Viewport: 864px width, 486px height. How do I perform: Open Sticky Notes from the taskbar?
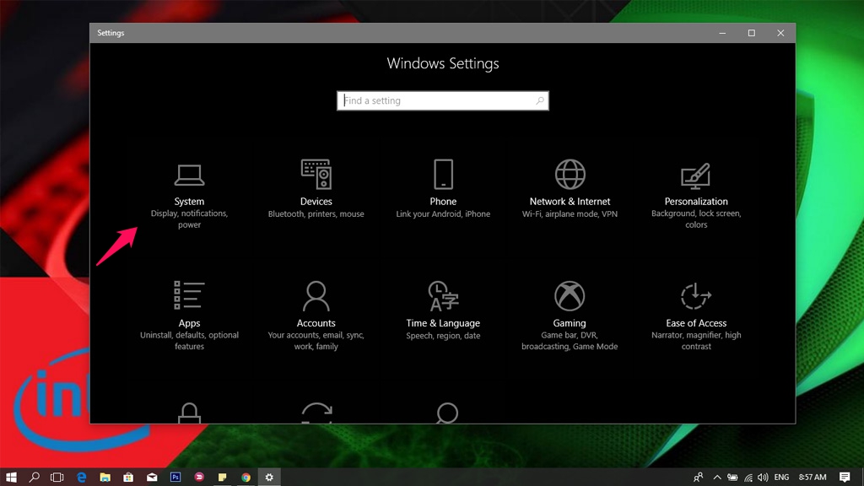[223, 478]
